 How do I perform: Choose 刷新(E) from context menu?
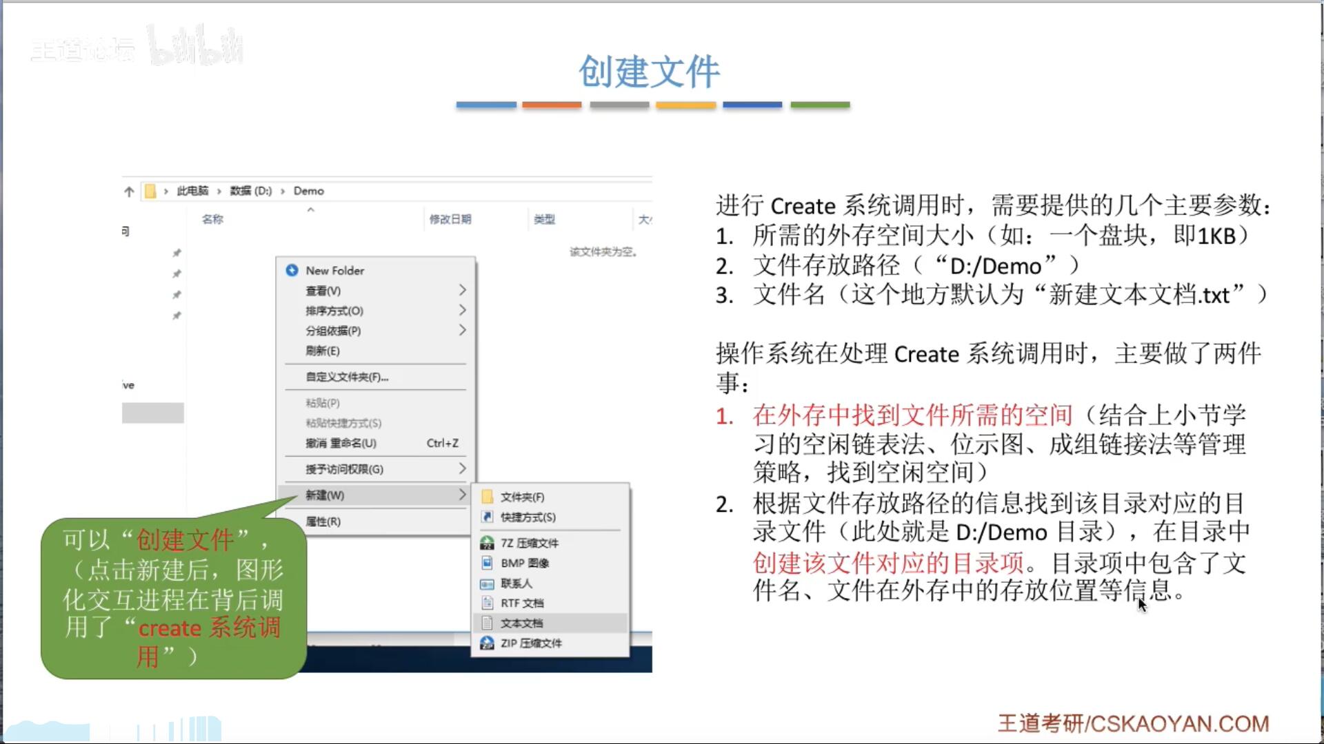click(x=376, y=351)
